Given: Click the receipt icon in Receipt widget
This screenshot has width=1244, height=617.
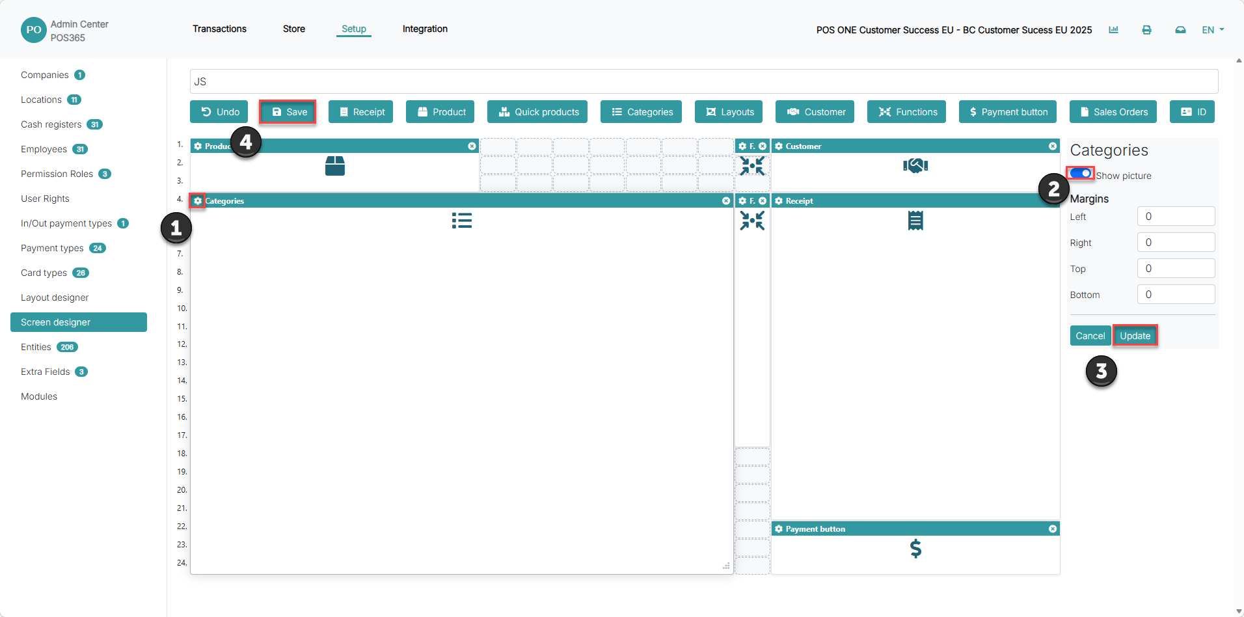Looking at the screenshot, I should pyautogui.click(x=915, y=221).
